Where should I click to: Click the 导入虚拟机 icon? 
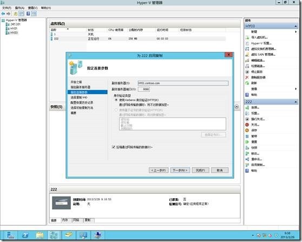pos(247,37)
